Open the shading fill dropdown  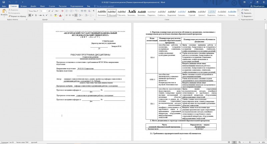click(x=88, y=15)
